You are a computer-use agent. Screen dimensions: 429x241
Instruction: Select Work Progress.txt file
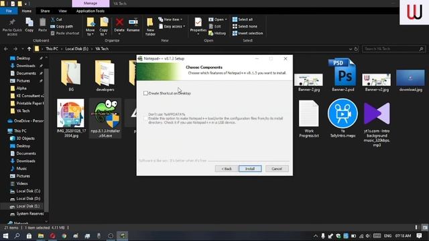(x=308, y=119)
